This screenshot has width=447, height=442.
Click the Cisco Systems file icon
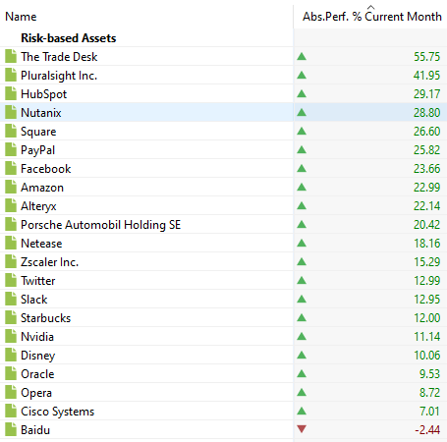pos(11,411)
